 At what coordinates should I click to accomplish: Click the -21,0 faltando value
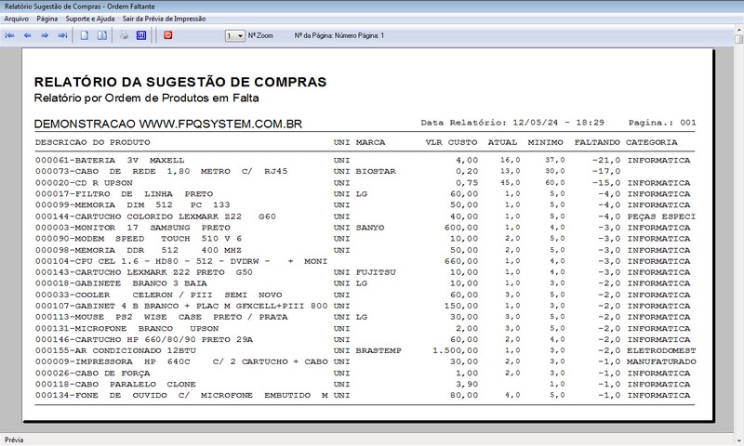[x=606, y=160]
